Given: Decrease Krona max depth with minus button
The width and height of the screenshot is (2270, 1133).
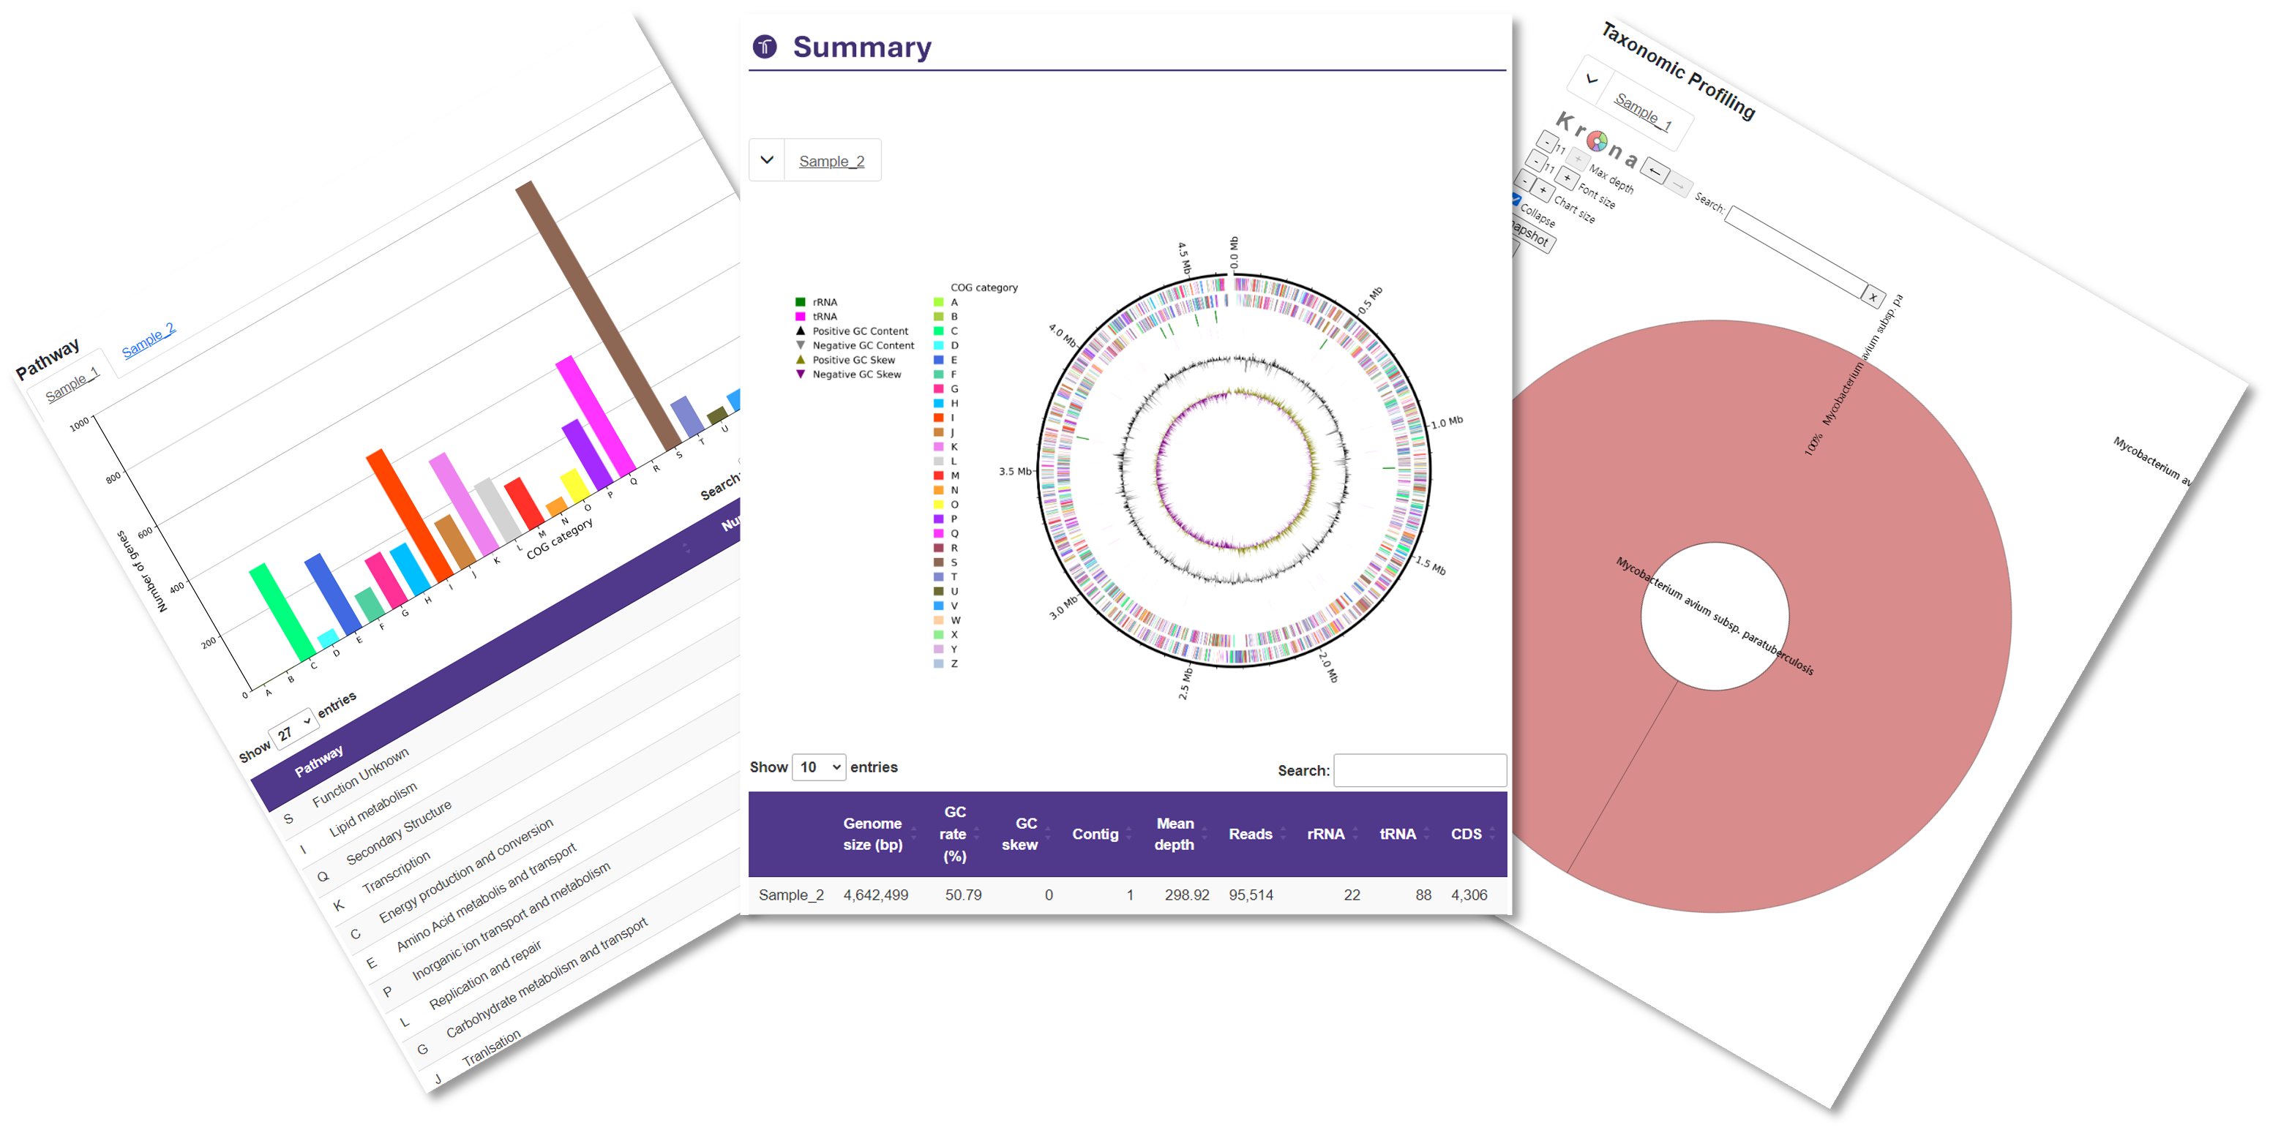Looking at the screenshot, I should coord(1548,142).
